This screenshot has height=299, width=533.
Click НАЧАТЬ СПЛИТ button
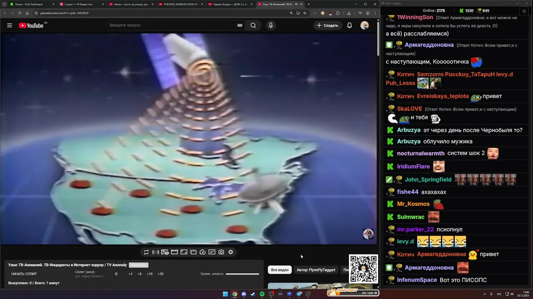coord(24,274)
